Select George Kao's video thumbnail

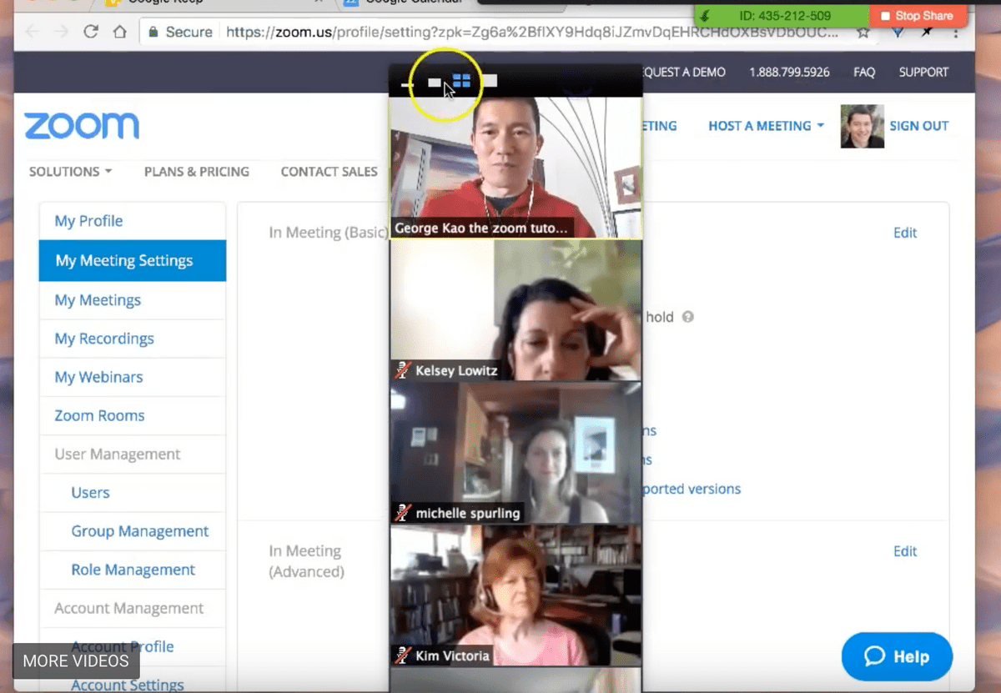(516, 168)
